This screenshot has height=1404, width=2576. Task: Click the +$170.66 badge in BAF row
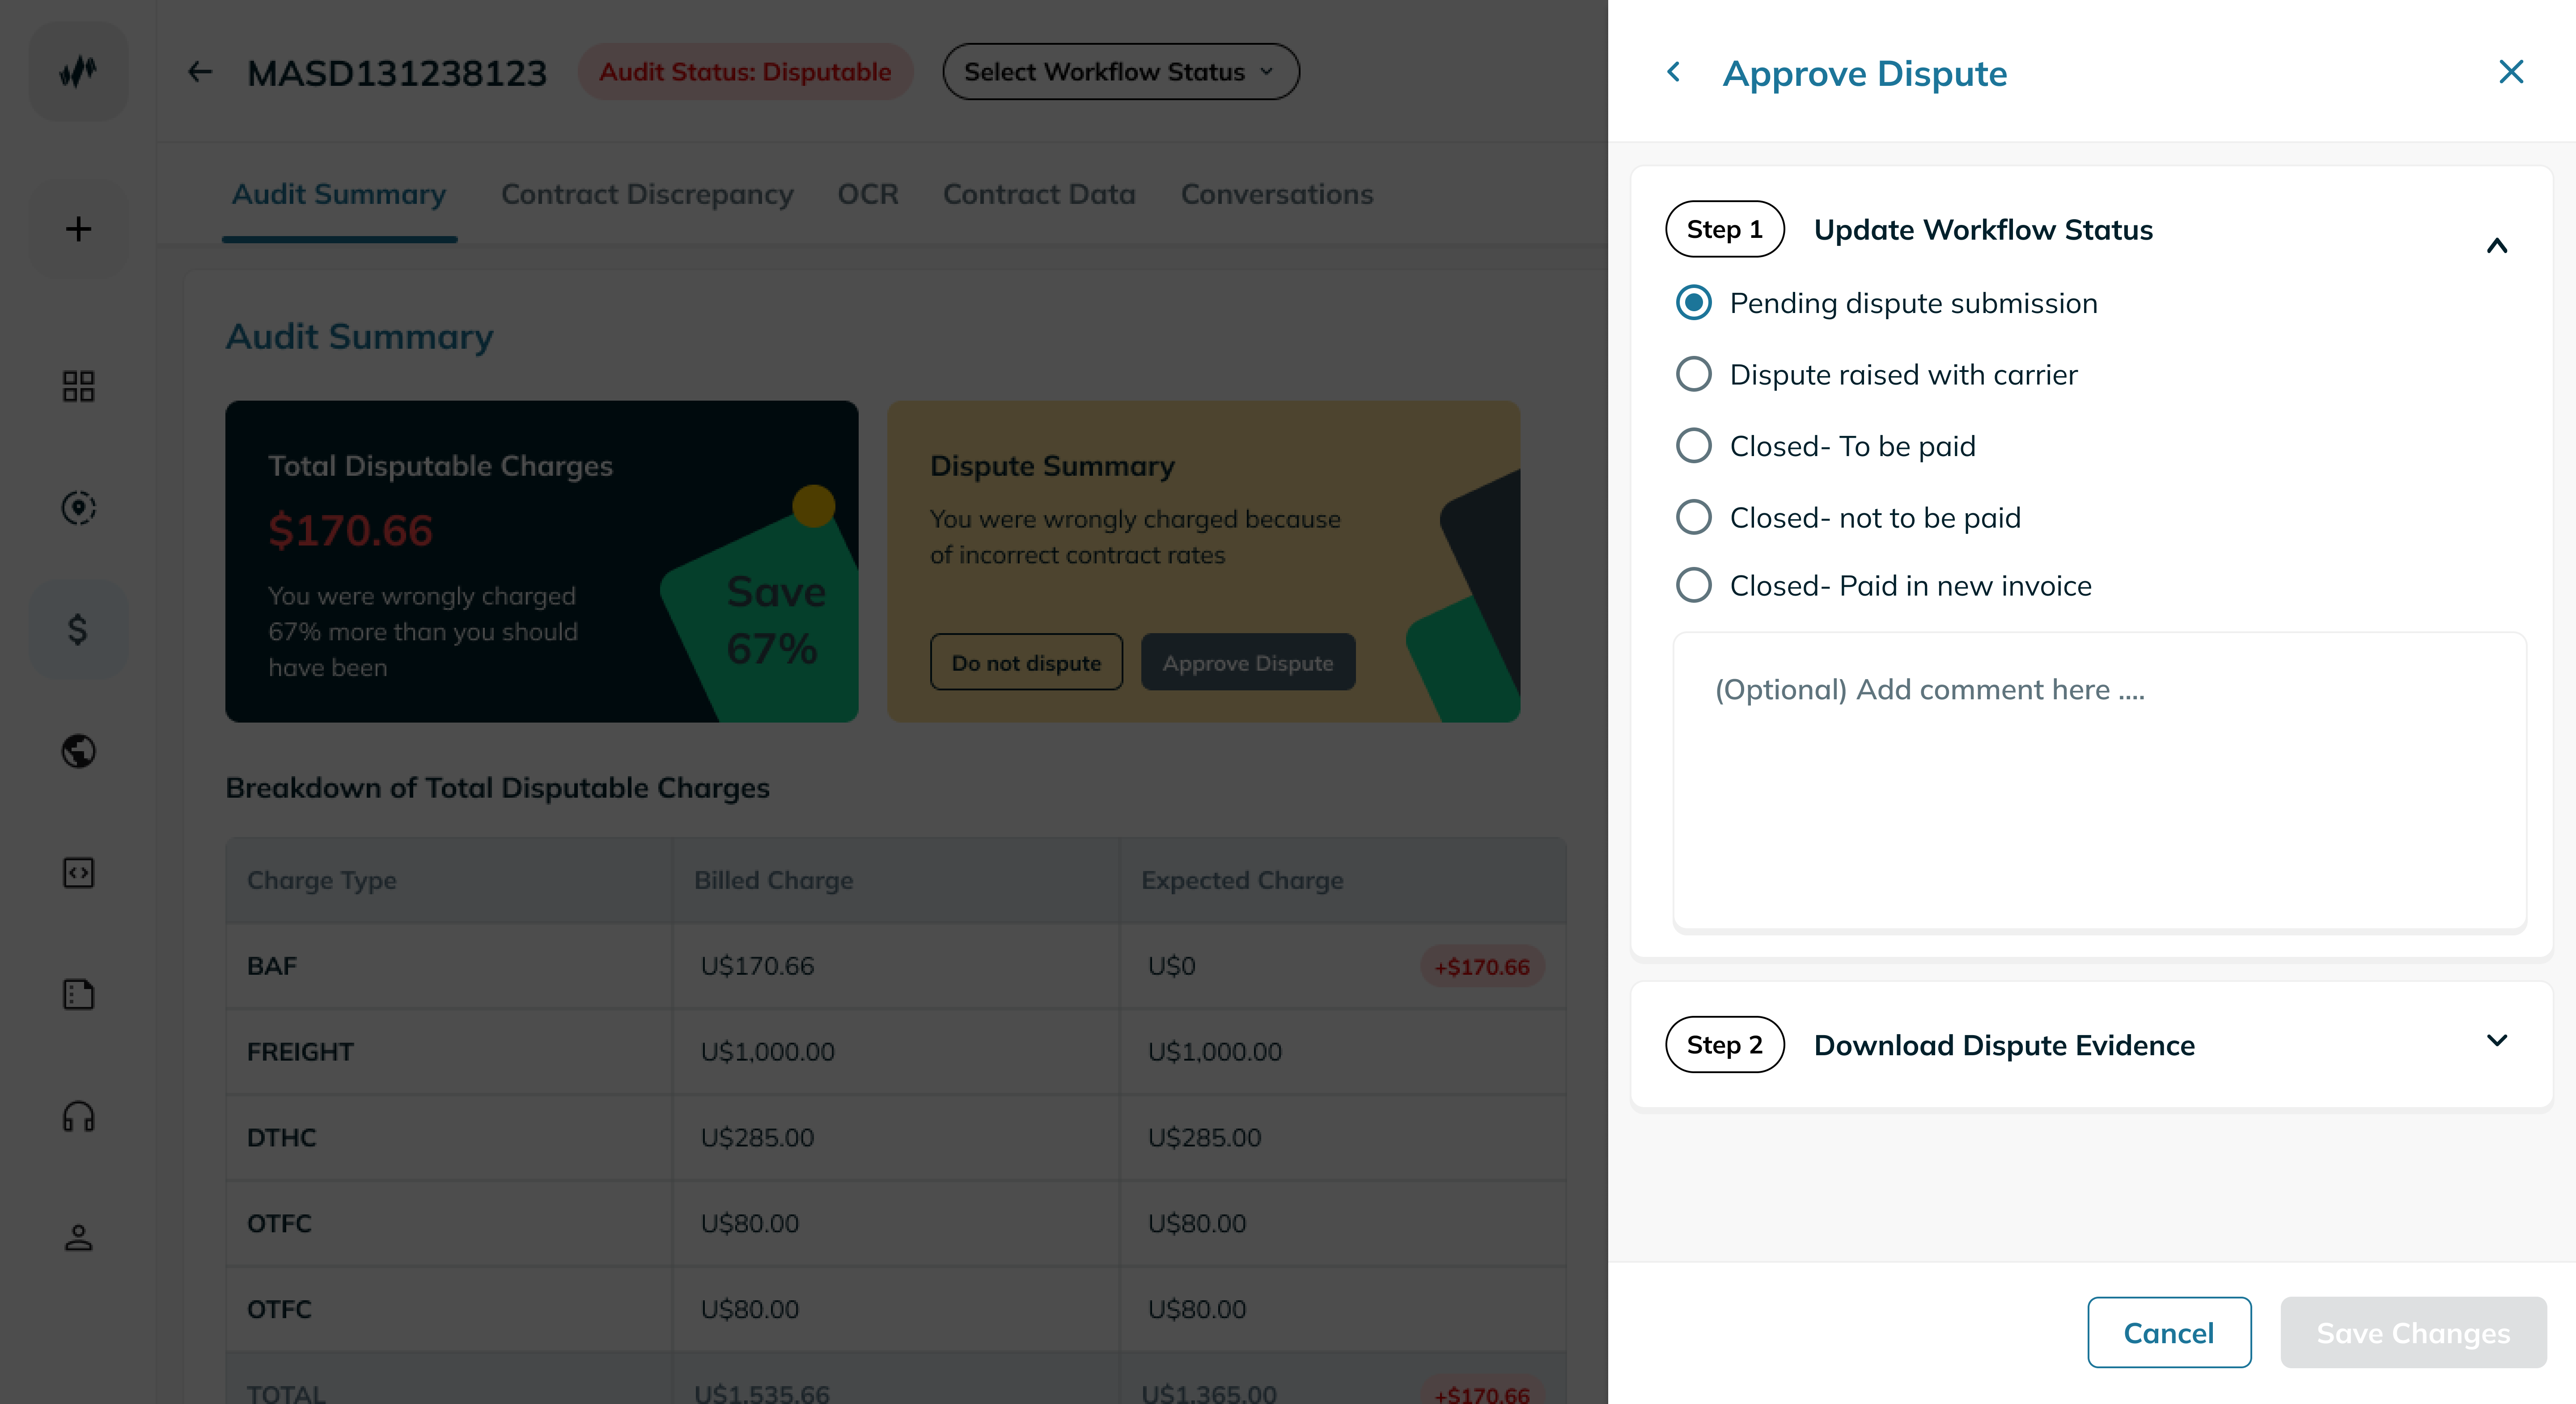coord(1482,967)
